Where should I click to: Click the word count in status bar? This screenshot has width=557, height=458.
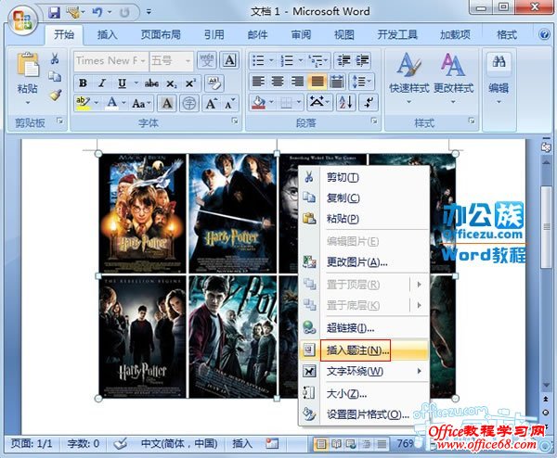coord(84,443)
